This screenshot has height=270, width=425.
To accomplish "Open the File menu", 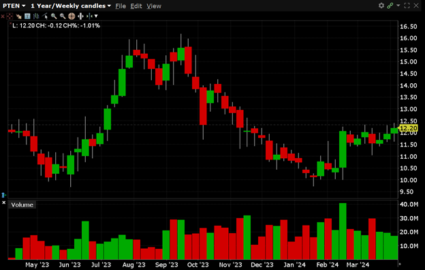I will coord(121,6).
